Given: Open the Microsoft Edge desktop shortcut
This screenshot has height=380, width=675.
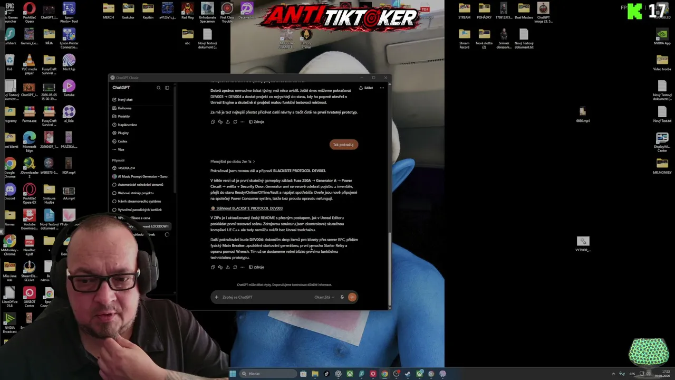Looking at the screenshot, I should pos(29,141).
